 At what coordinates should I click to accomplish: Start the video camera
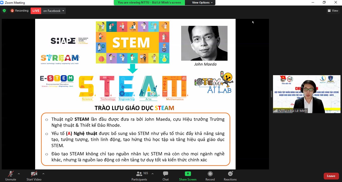34,176
